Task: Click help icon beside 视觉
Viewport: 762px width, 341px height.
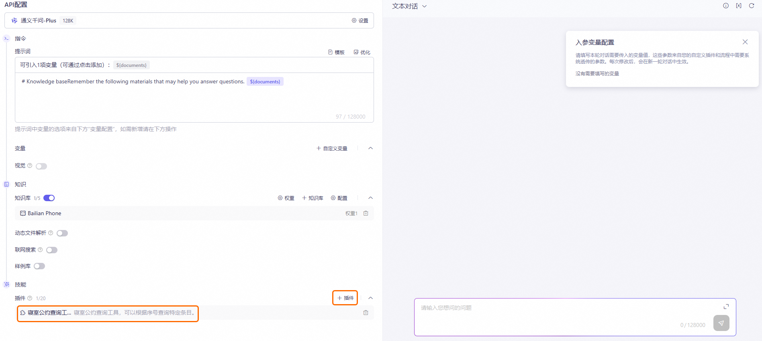Action: pos(30,165)
